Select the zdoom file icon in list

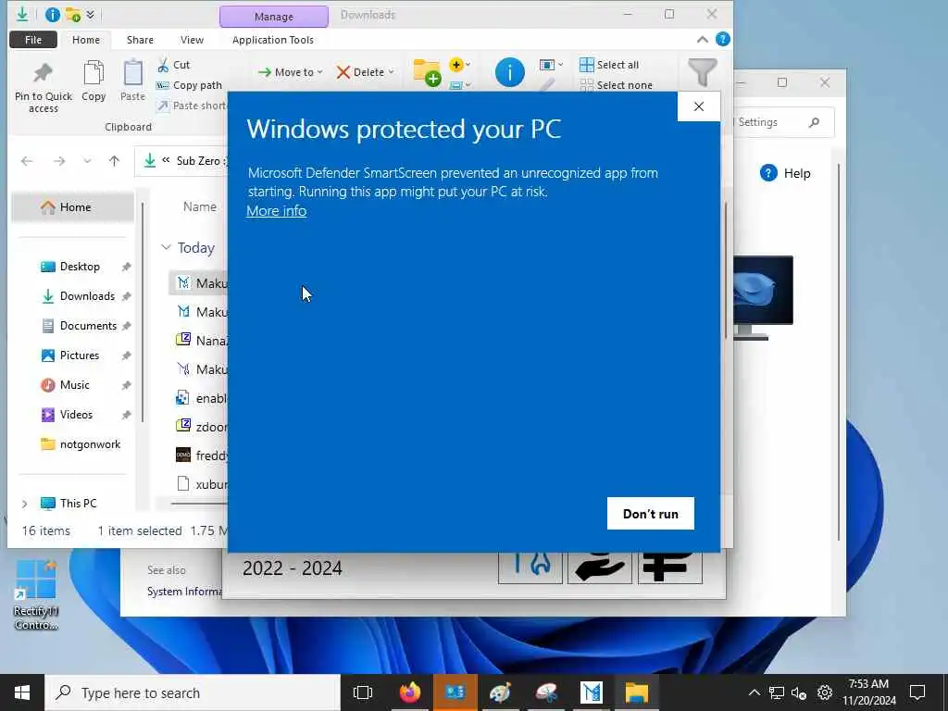click(x=183, y=426)
